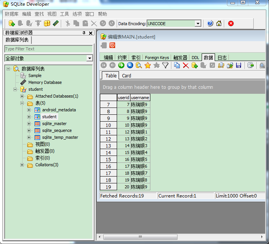Switch to the DDL tab
Screen dimensions: 269x244
point(195,58)
